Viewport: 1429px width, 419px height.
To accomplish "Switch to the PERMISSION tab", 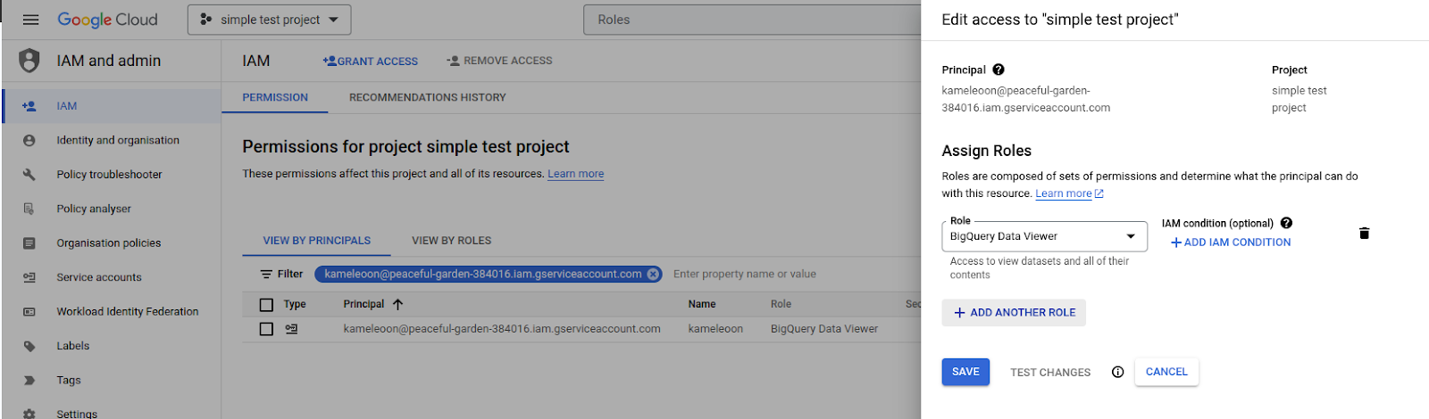I will 275,97.
